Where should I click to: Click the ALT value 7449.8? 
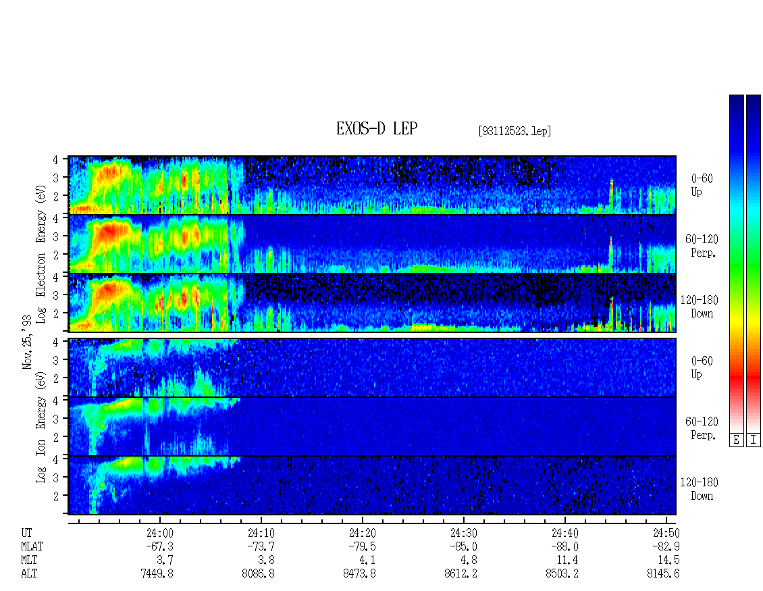[x=157, y=573]
